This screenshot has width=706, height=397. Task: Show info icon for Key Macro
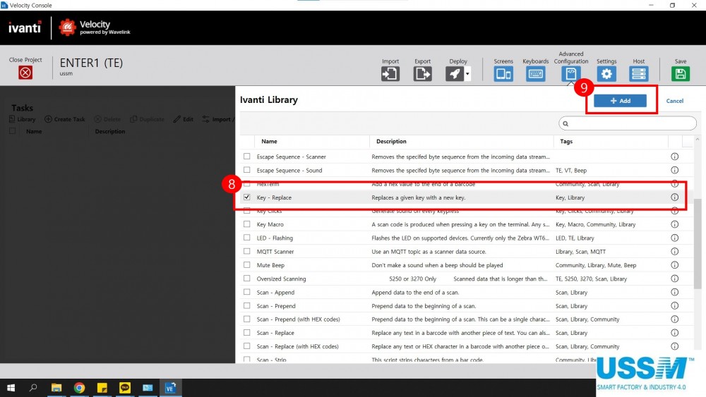tap(674, 224)
